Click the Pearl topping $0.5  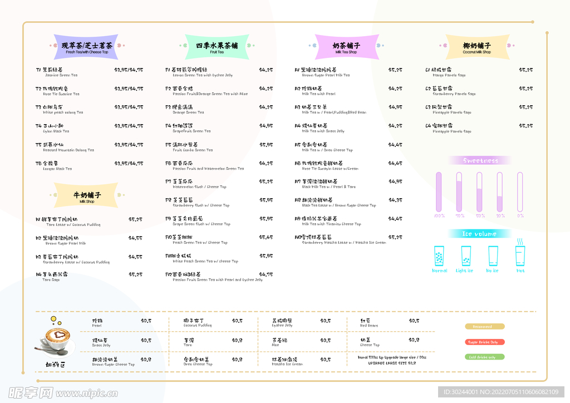coord(122,323)
